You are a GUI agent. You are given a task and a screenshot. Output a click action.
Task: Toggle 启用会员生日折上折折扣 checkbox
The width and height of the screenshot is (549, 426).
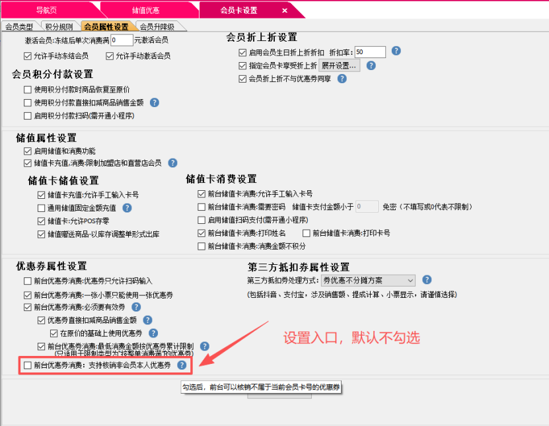pos(242,52)
